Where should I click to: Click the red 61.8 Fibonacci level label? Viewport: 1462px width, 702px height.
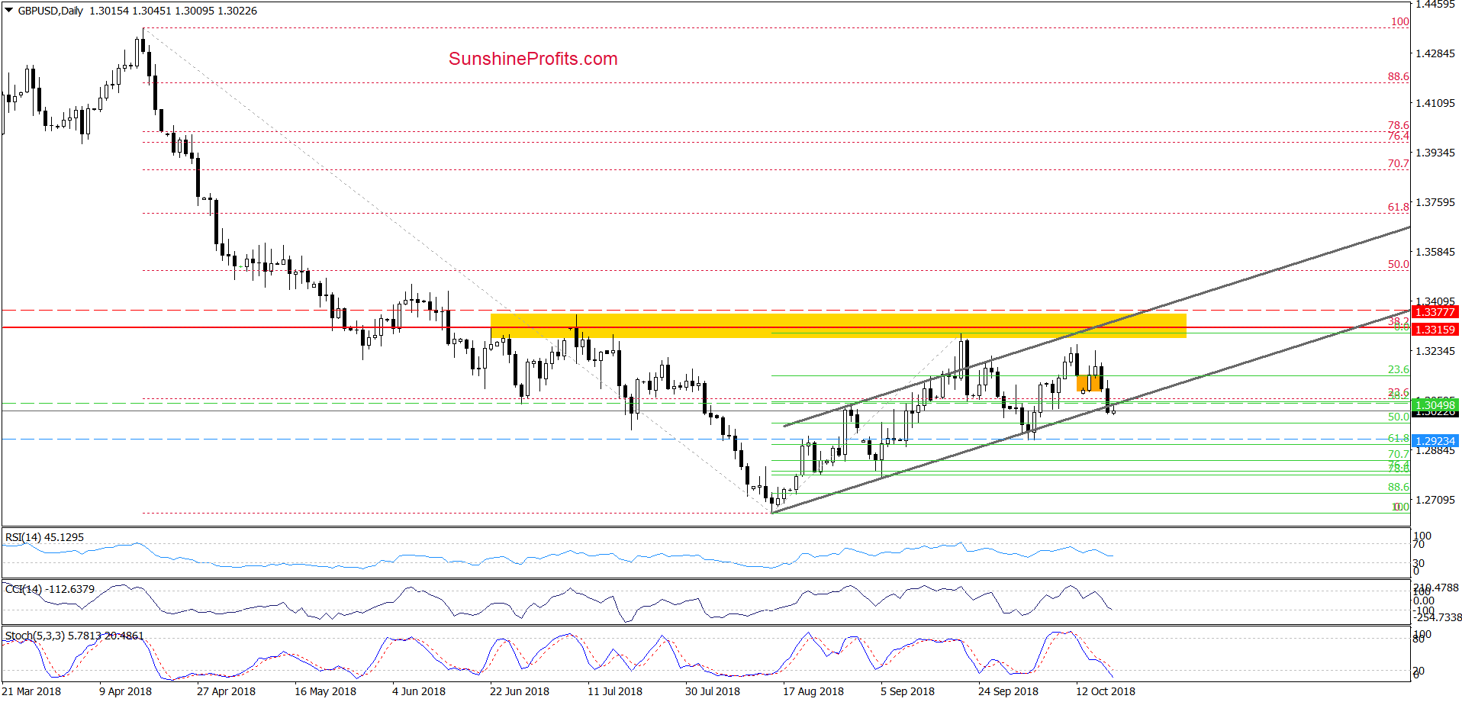coord(1398,207)
